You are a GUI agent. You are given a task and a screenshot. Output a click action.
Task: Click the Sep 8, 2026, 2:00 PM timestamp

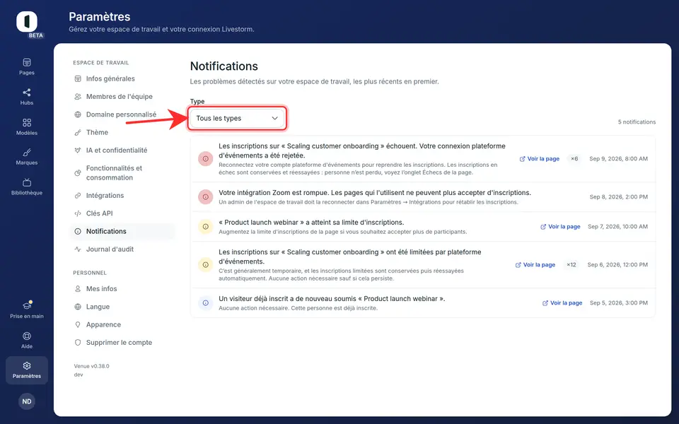(x=619, y=197)
